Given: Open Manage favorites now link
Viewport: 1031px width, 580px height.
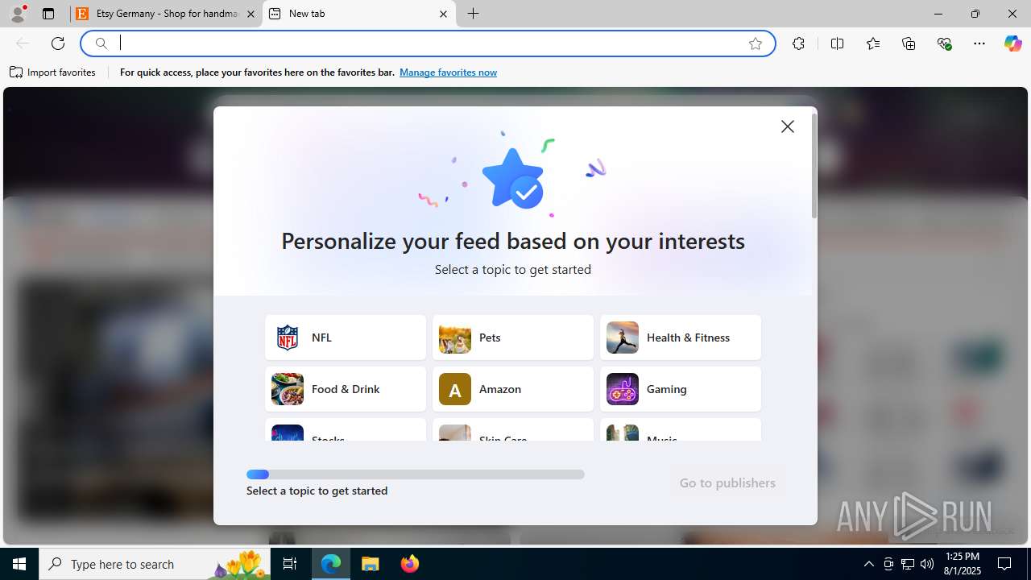Looking at the screenshot, I should 448,72.
